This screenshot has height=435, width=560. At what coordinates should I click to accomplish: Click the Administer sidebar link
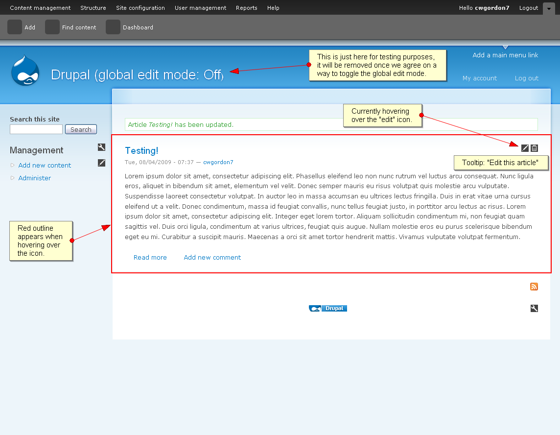(35, 178)
